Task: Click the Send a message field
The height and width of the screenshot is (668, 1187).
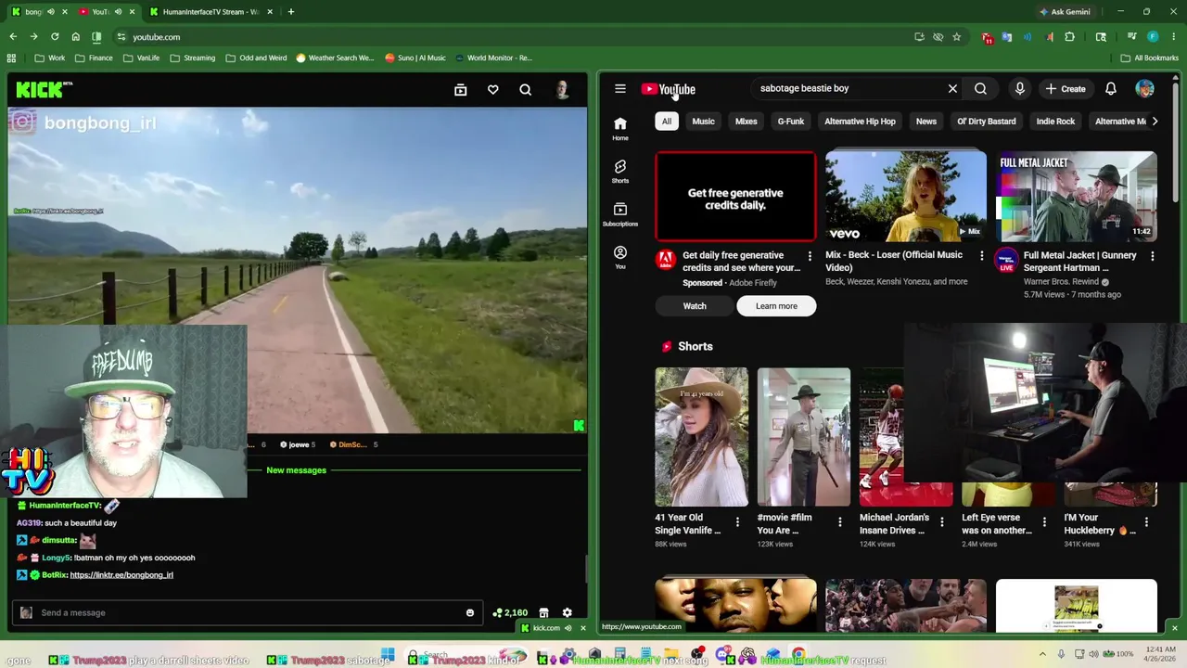Action: 248,612
